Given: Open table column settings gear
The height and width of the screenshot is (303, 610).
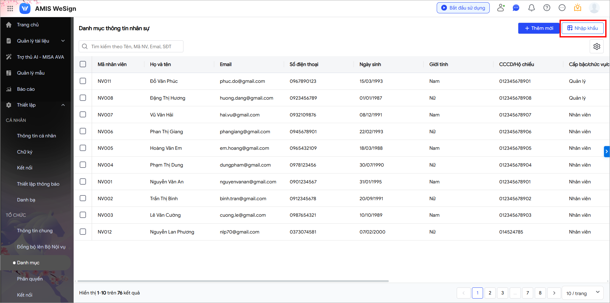Looking at the screenshot, I should tap(597, 47).
